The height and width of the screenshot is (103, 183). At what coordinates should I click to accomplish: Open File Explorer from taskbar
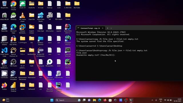coord(94,100)
